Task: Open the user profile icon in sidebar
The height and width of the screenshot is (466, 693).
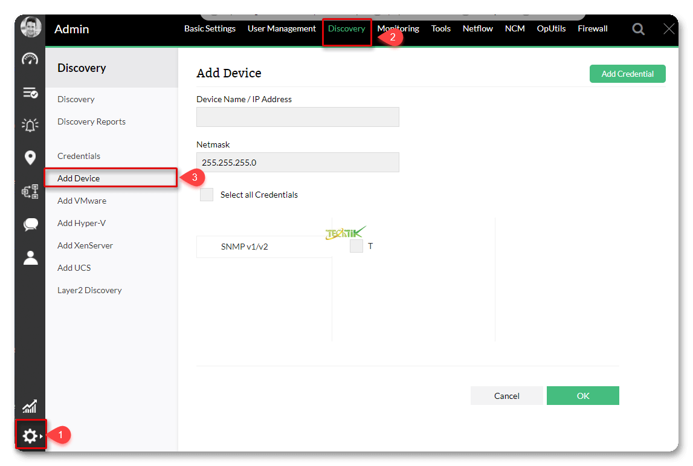Action: (x=30, y=257)
